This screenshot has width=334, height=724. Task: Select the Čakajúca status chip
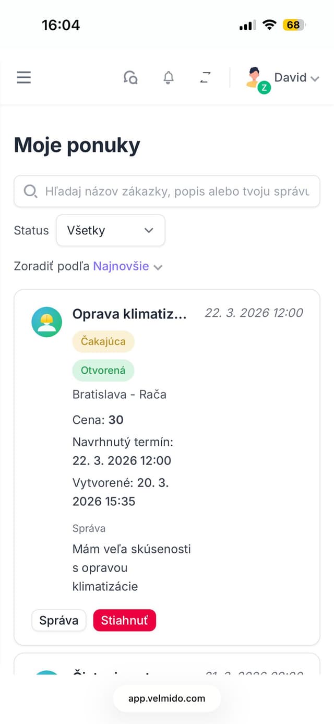(x=103, y=341)
